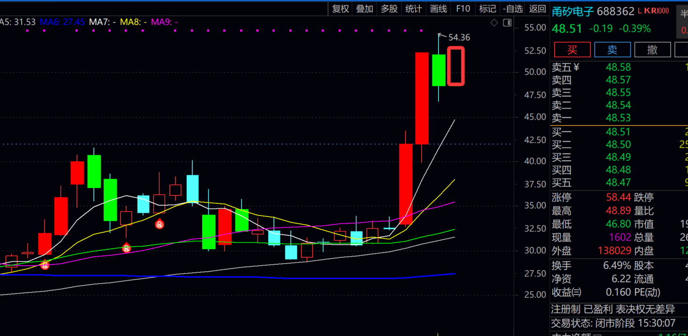
Task: Click the ¥ symbol beside 卖五
Action: [576, 67]
